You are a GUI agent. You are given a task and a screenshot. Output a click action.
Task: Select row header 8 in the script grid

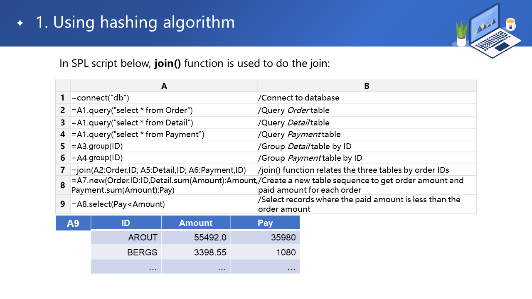point(63,185)
